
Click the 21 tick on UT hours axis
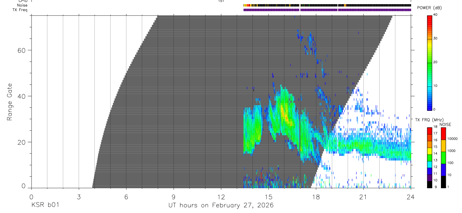pos(363,197)
